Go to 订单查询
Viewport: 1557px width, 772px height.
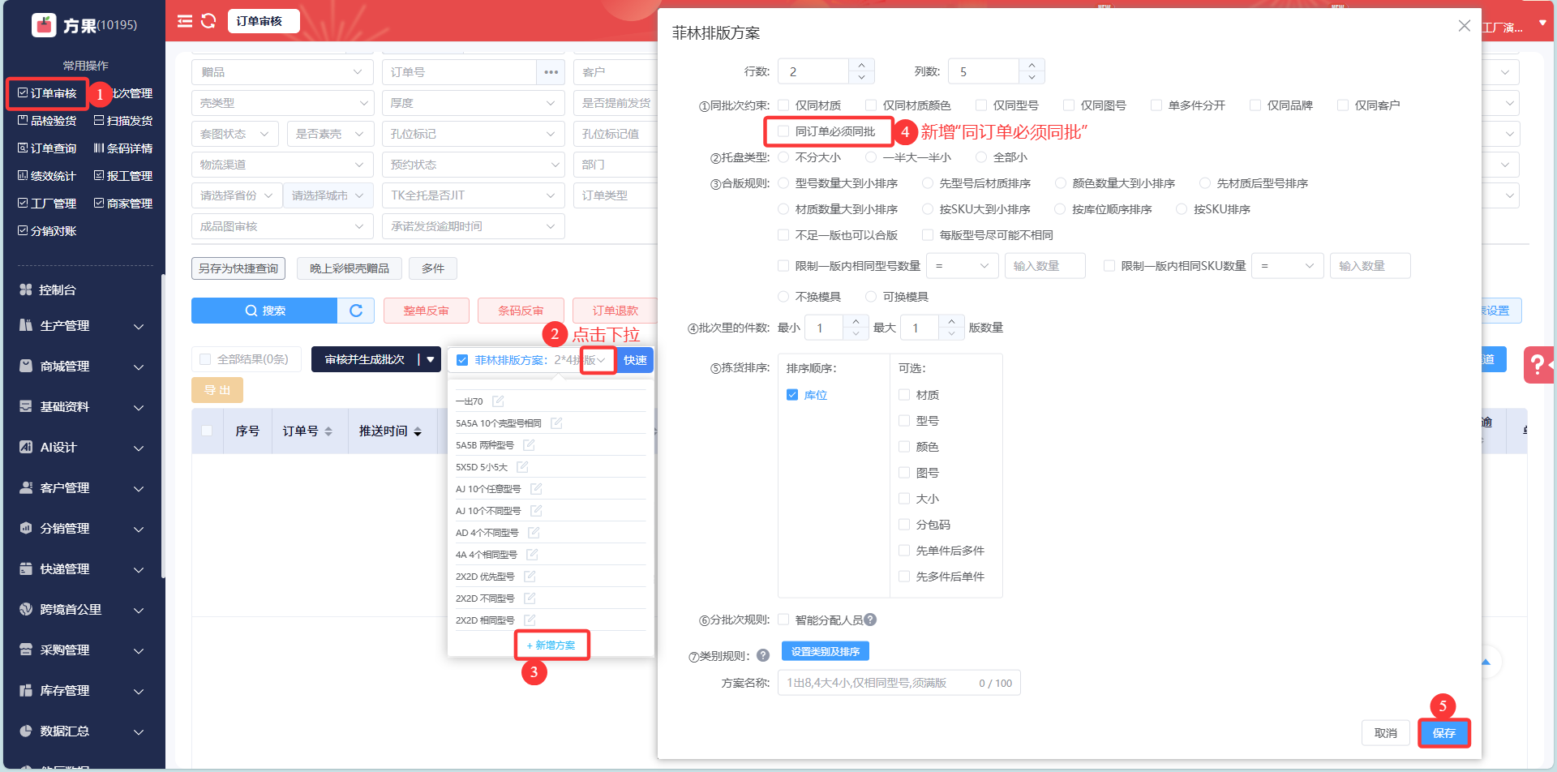tap(47, 148)
